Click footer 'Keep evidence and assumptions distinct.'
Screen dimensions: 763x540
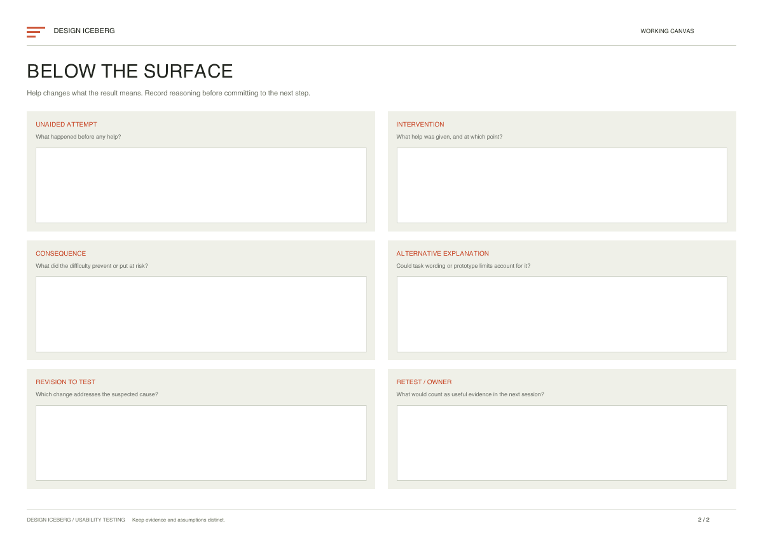pos(179,520)
